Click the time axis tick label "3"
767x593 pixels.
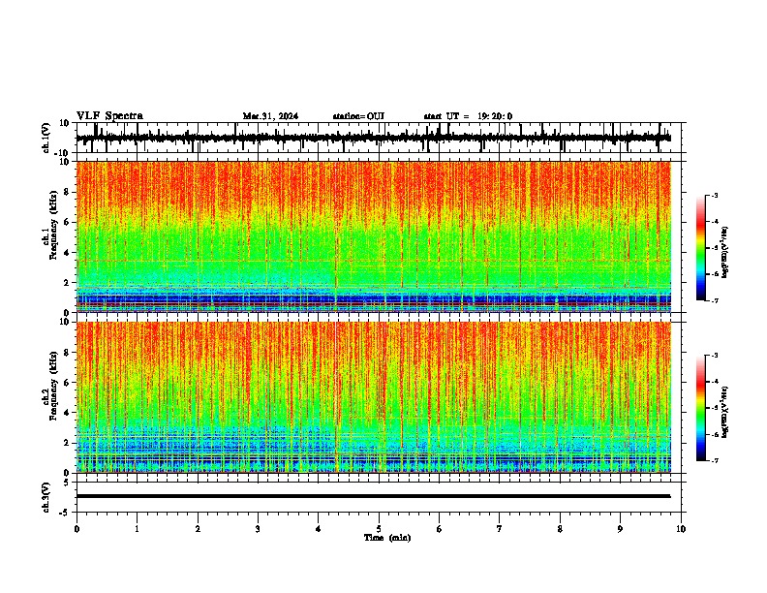pos(258,529)
